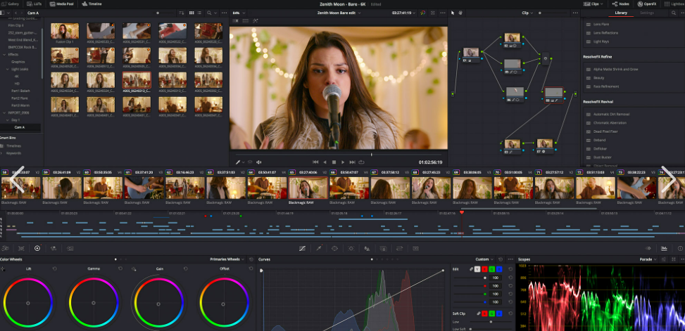Toggle curve channel gang link in Edit row
Screen dimensions: 685x331
472,269
